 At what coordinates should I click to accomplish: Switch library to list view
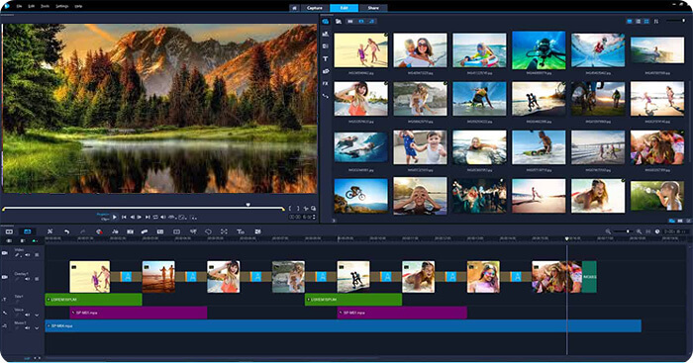coord(639,21)
